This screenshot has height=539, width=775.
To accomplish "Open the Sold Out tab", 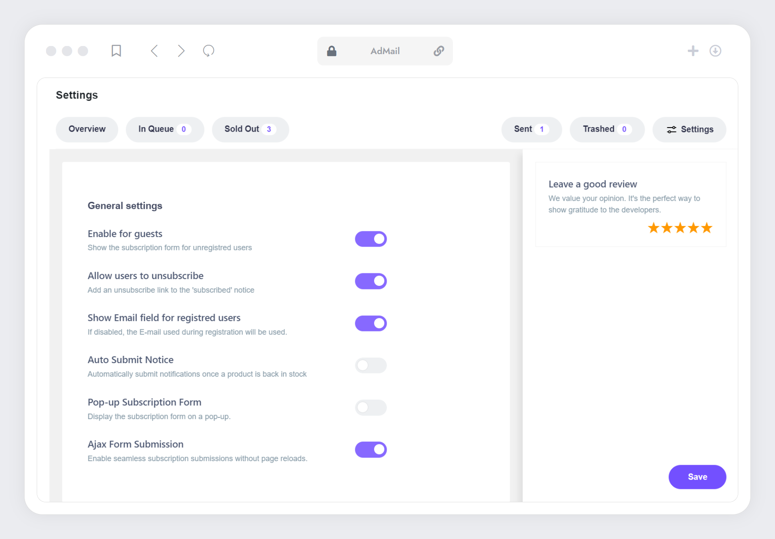I will 250,129.
